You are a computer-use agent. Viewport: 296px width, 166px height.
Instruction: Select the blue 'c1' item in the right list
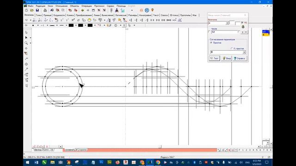tap(266, 32)
